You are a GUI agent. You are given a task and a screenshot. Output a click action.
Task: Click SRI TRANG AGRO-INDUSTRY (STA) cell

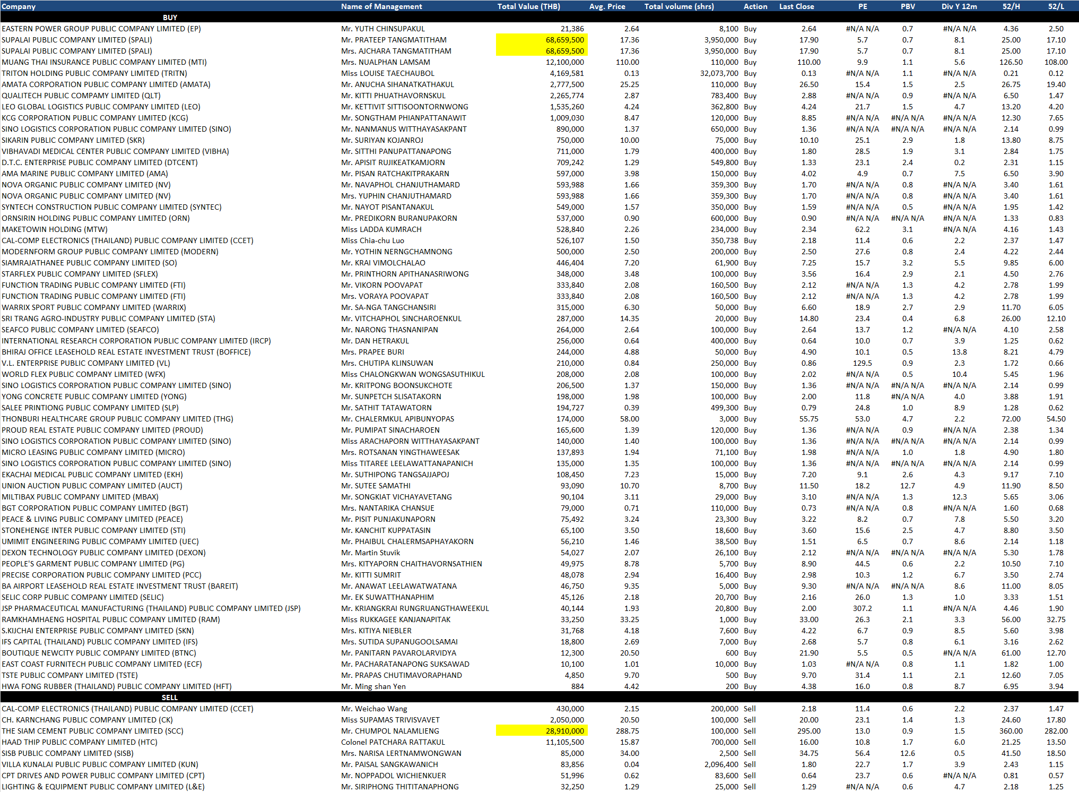click(108, 318)
